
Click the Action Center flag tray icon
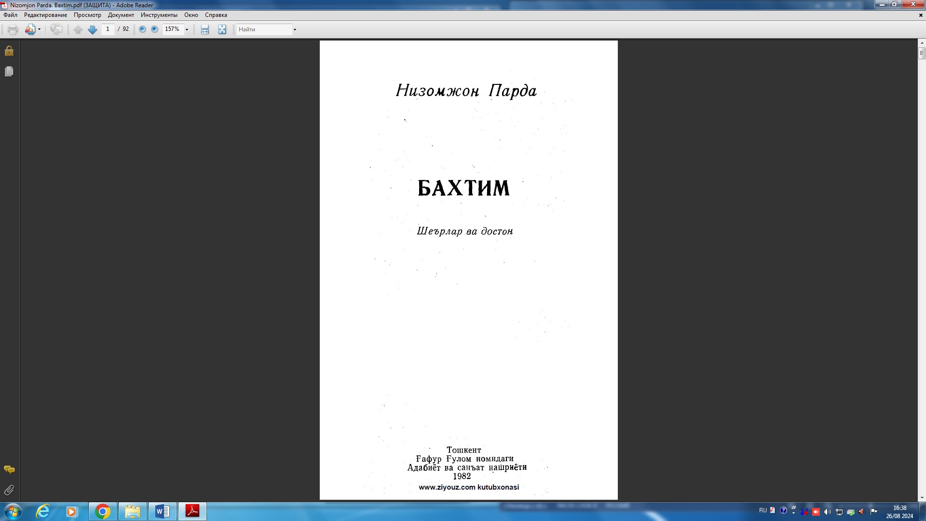pos(874,512)
